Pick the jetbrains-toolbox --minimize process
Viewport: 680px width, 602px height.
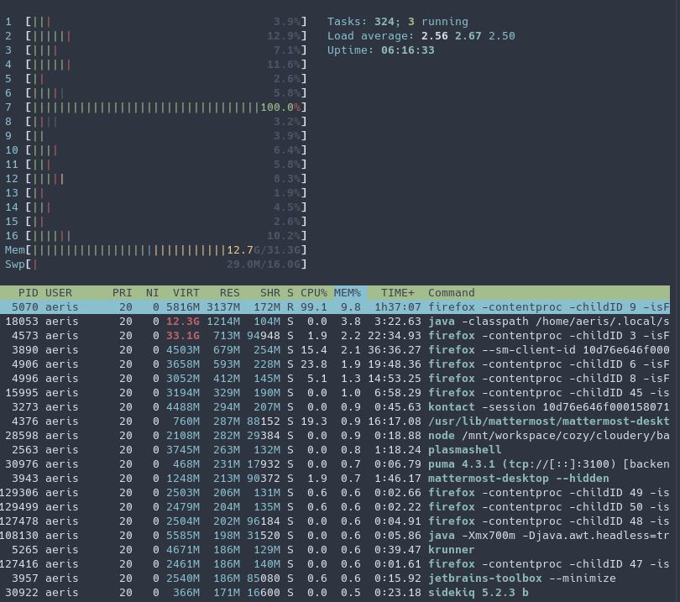[x=336, y=578]
